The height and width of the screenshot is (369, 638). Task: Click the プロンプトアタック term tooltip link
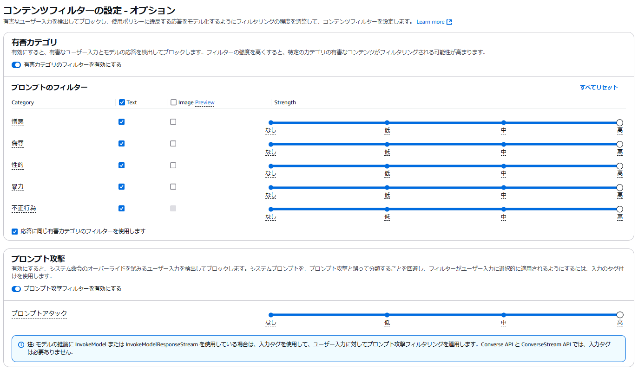39,314
